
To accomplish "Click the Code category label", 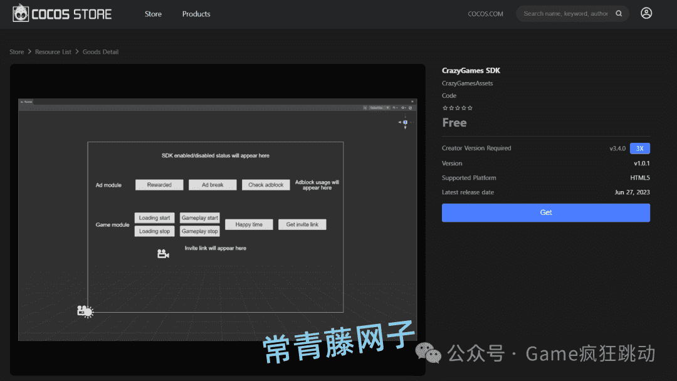I will pyautogui.click(x=449, y=96).
